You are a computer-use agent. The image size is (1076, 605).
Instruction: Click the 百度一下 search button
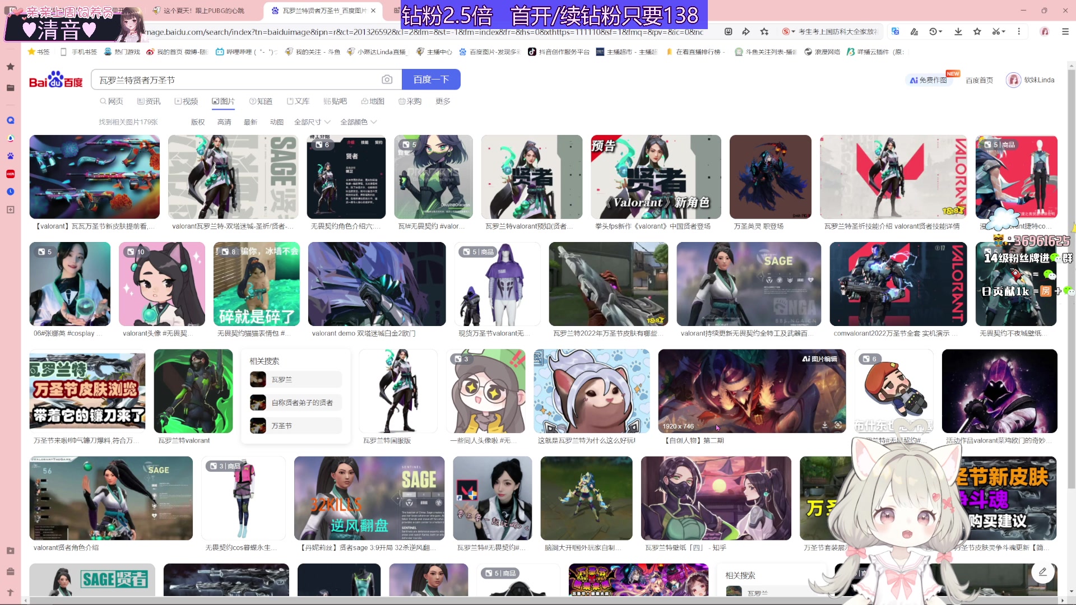click(431, 80)
